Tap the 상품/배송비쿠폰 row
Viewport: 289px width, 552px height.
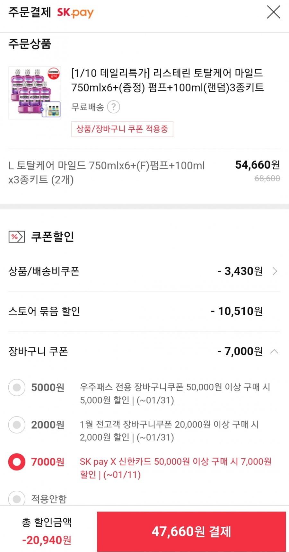(144, 271)
